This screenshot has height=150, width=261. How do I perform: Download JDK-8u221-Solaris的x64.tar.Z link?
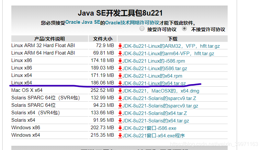[155, 113]
